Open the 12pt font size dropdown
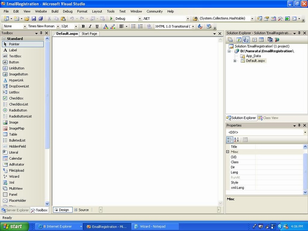This screenshot has width=308, height=231. point(76,26)
